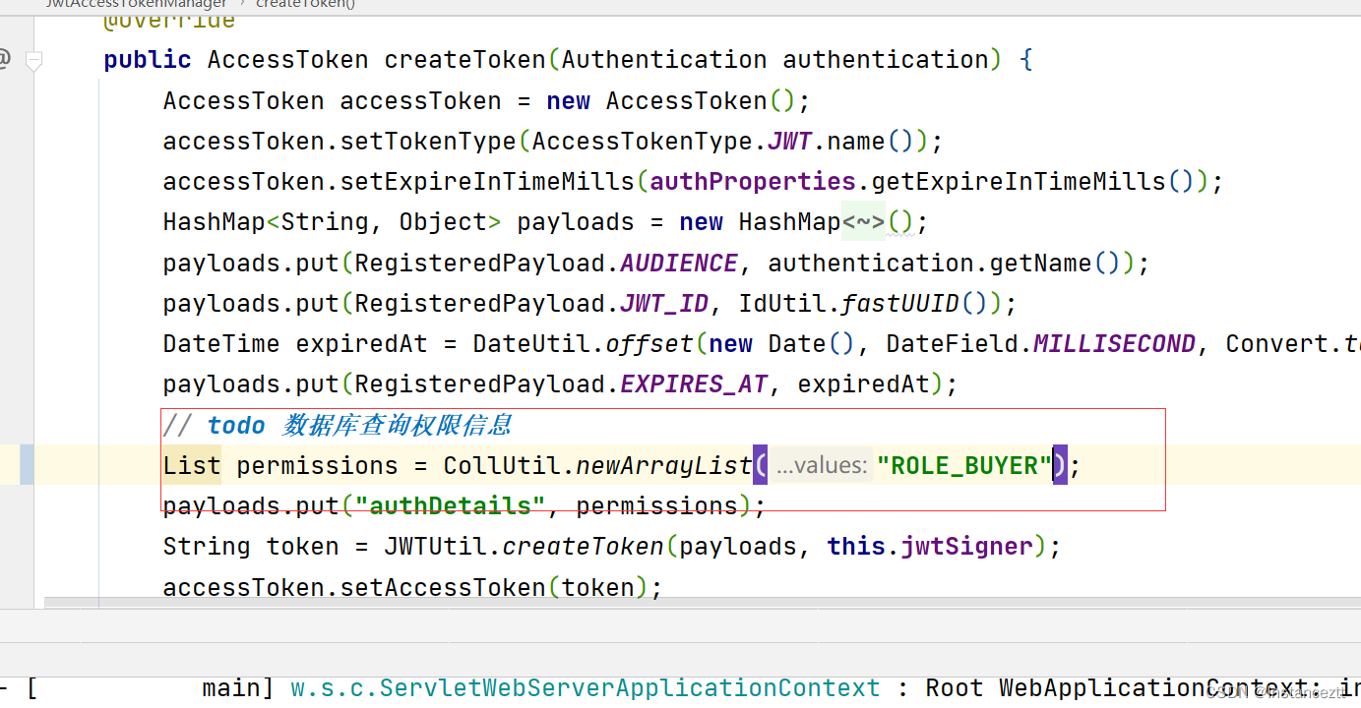Click the 'authProperties' field reference

pyautogui.click(x=753, y=182)
